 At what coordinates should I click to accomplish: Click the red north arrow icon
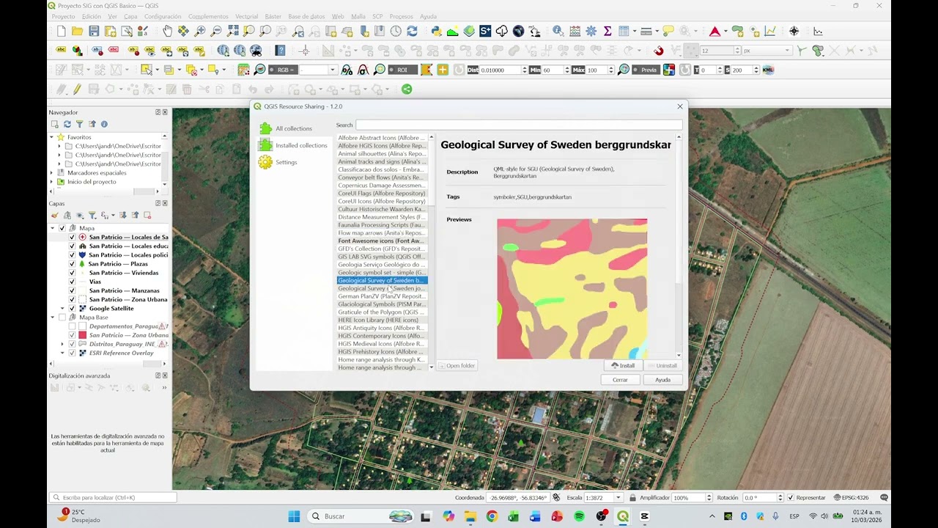[714, 31]
